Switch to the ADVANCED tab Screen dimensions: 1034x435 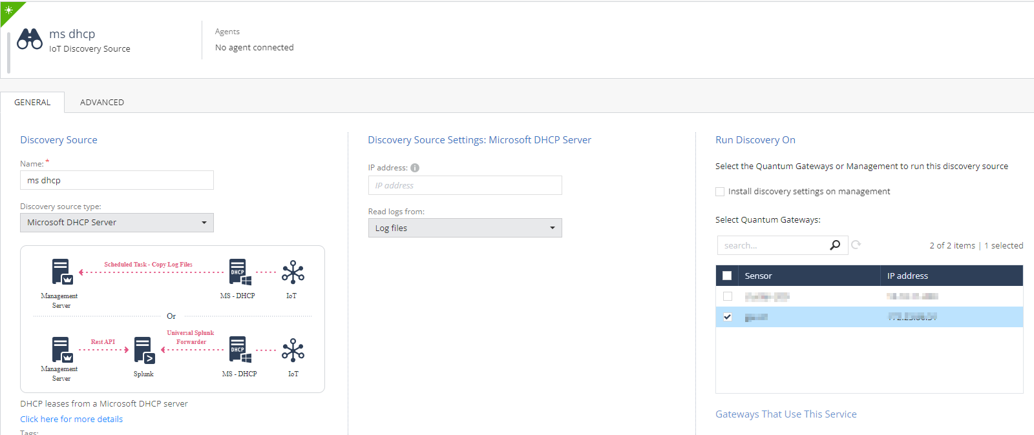(x=102, y=102)
